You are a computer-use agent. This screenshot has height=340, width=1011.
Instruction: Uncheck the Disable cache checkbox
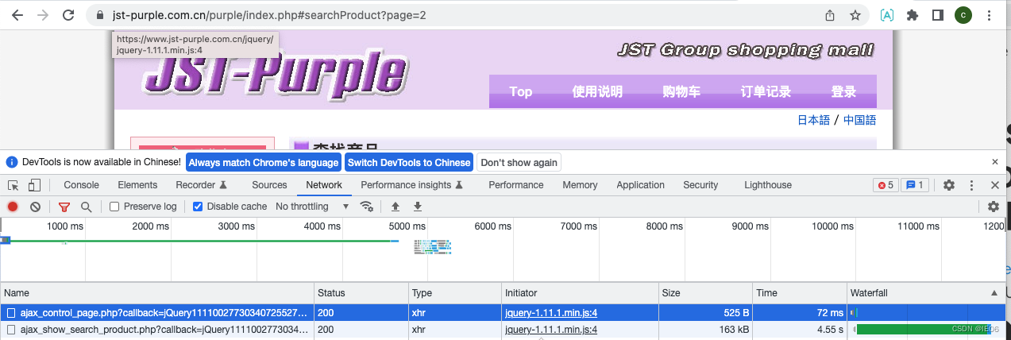[198, 207]
